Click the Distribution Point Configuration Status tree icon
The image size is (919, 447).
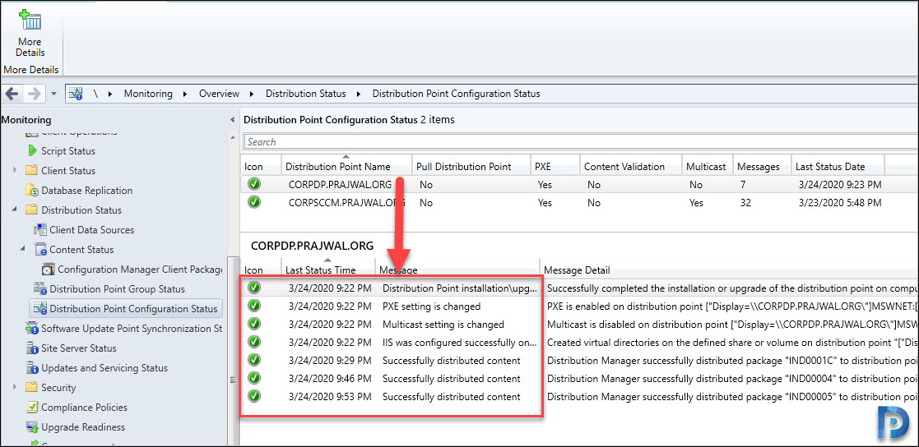coord(40,308)
